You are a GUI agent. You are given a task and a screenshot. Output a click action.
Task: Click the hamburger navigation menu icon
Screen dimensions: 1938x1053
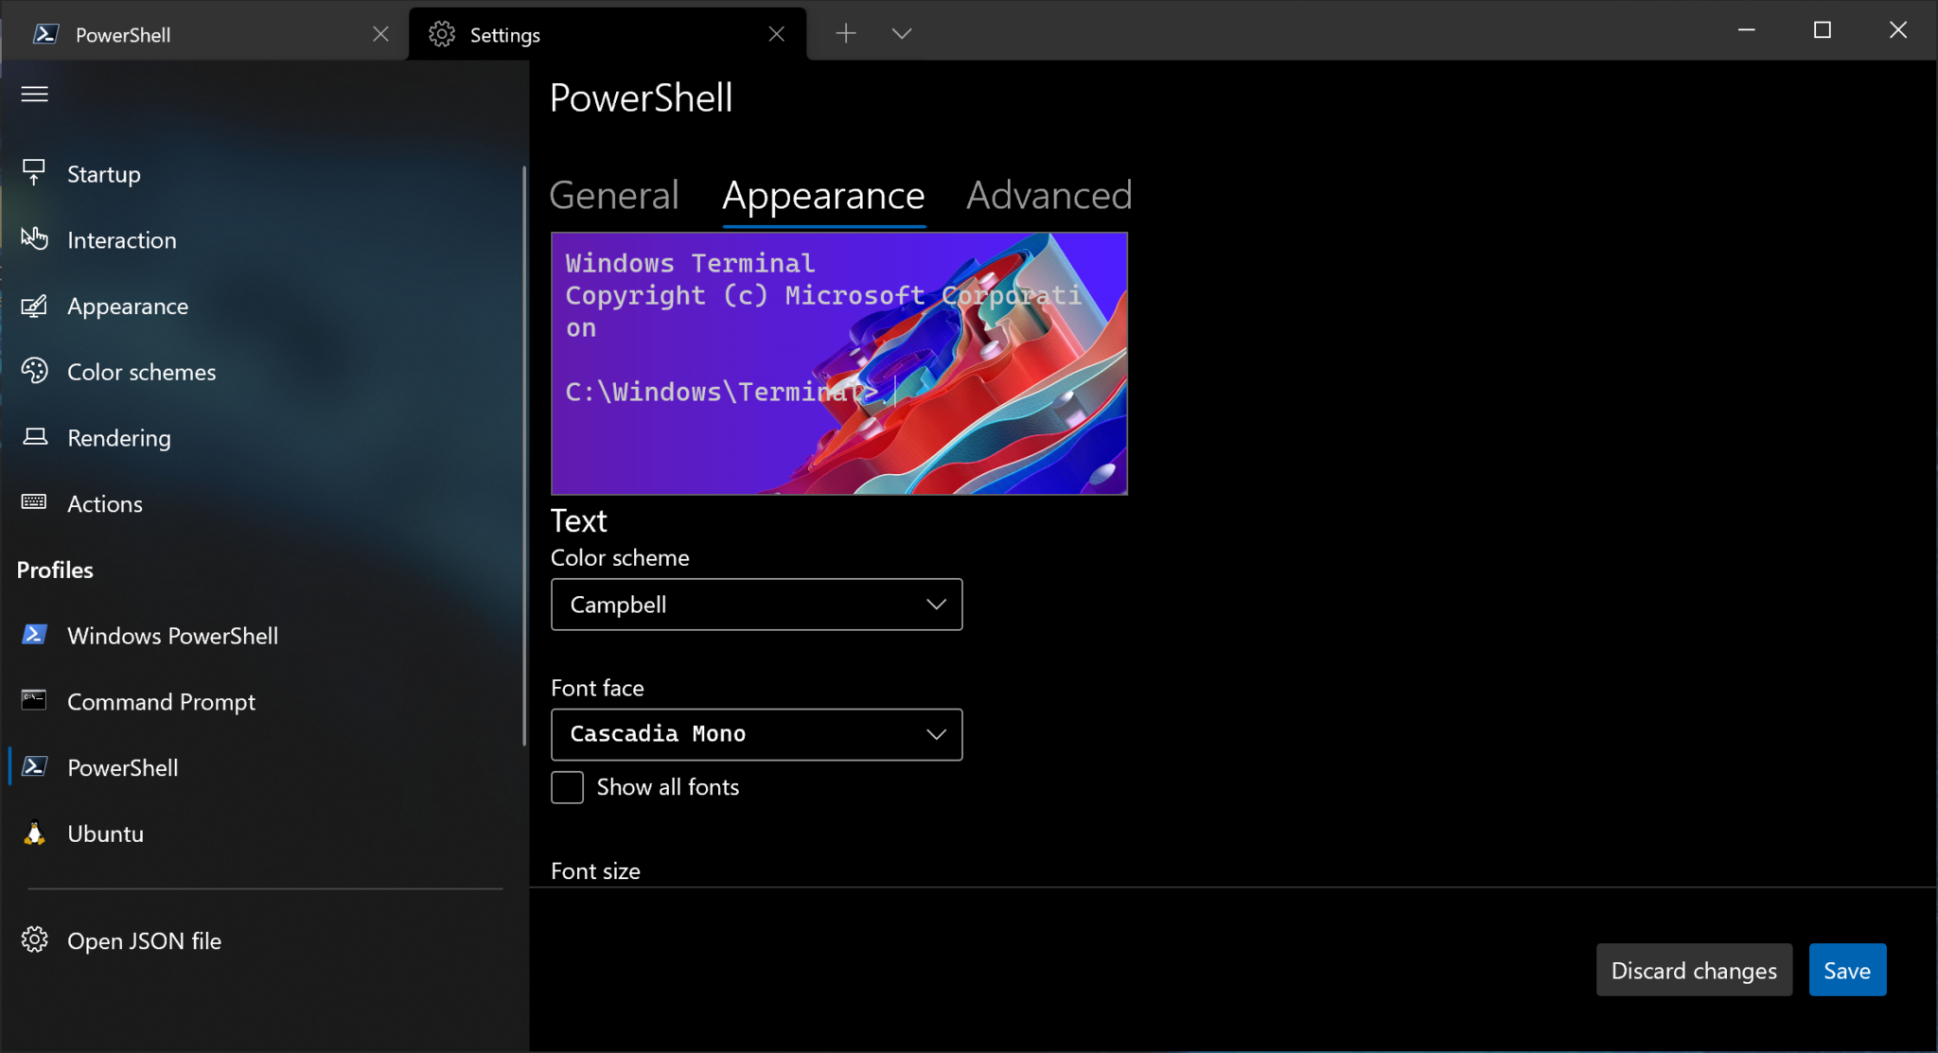point(35,94)
